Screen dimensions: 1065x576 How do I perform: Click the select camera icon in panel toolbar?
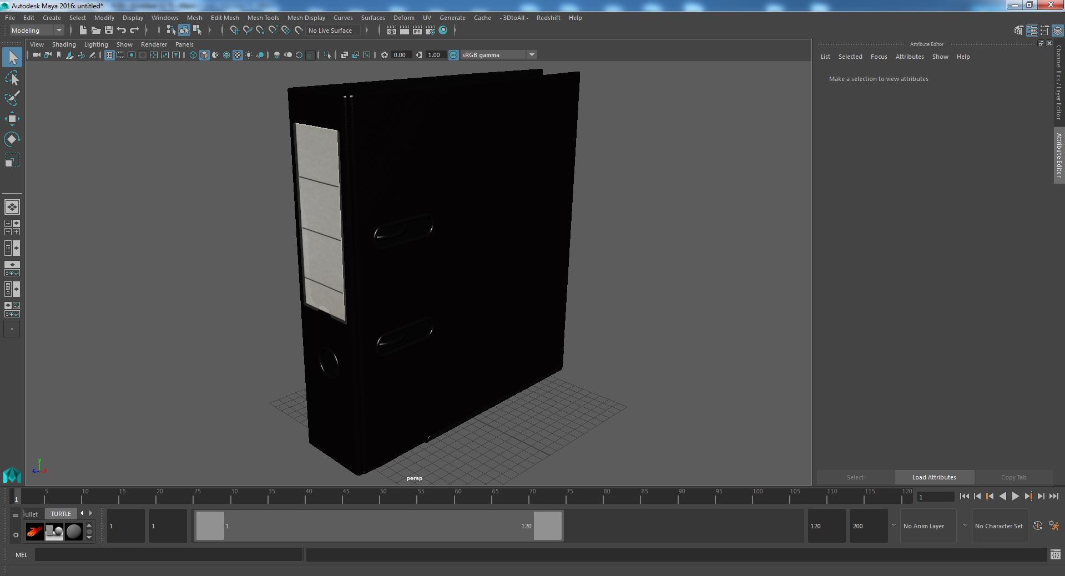(37, 55)
